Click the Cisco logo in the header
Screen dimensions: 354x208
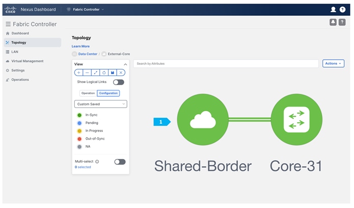click(10, 10)
